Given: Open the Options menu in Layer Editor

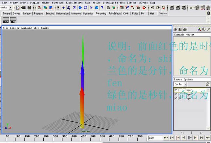Looking at the screenshot, I should click(188, 79).
